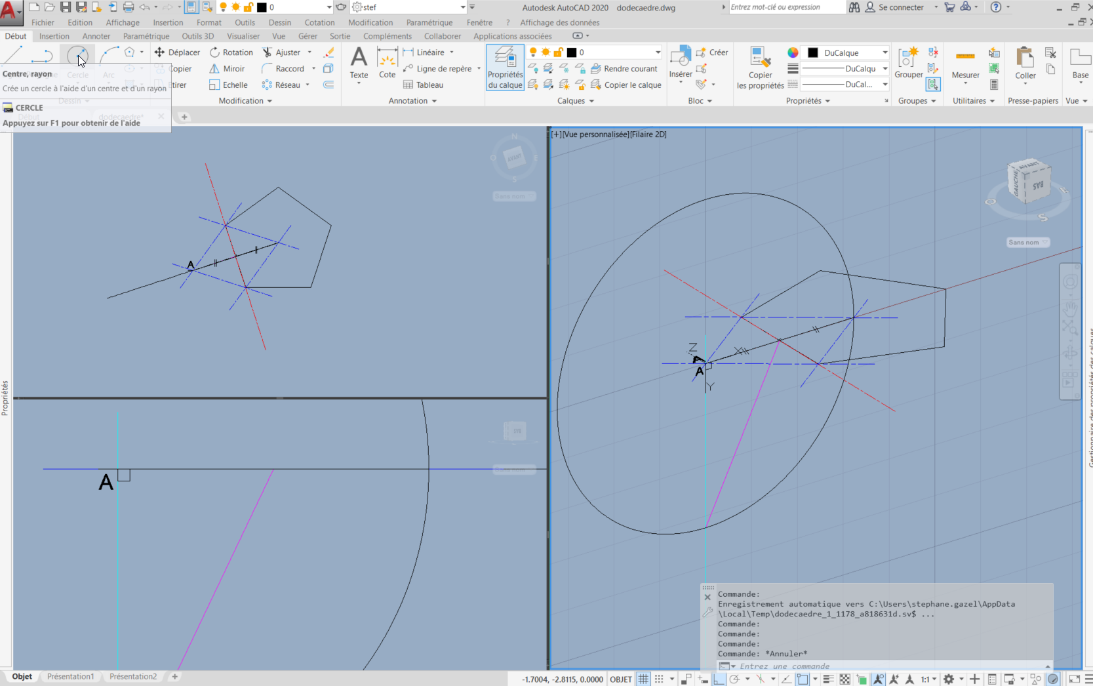Image resolution: width=1093 pixels, height=686 pixels.
Task: Toggle ortho mode in status bar
Action: (x=719, y=679)
